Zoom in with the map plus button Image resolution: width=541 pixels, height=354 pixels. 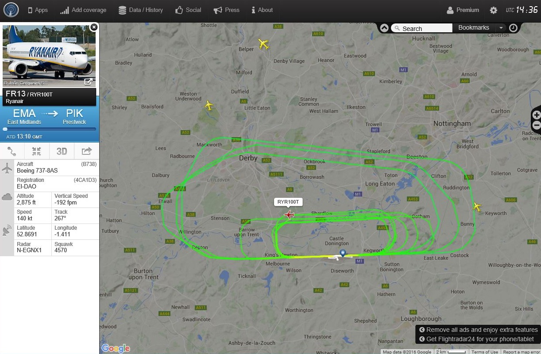(536, 115)
